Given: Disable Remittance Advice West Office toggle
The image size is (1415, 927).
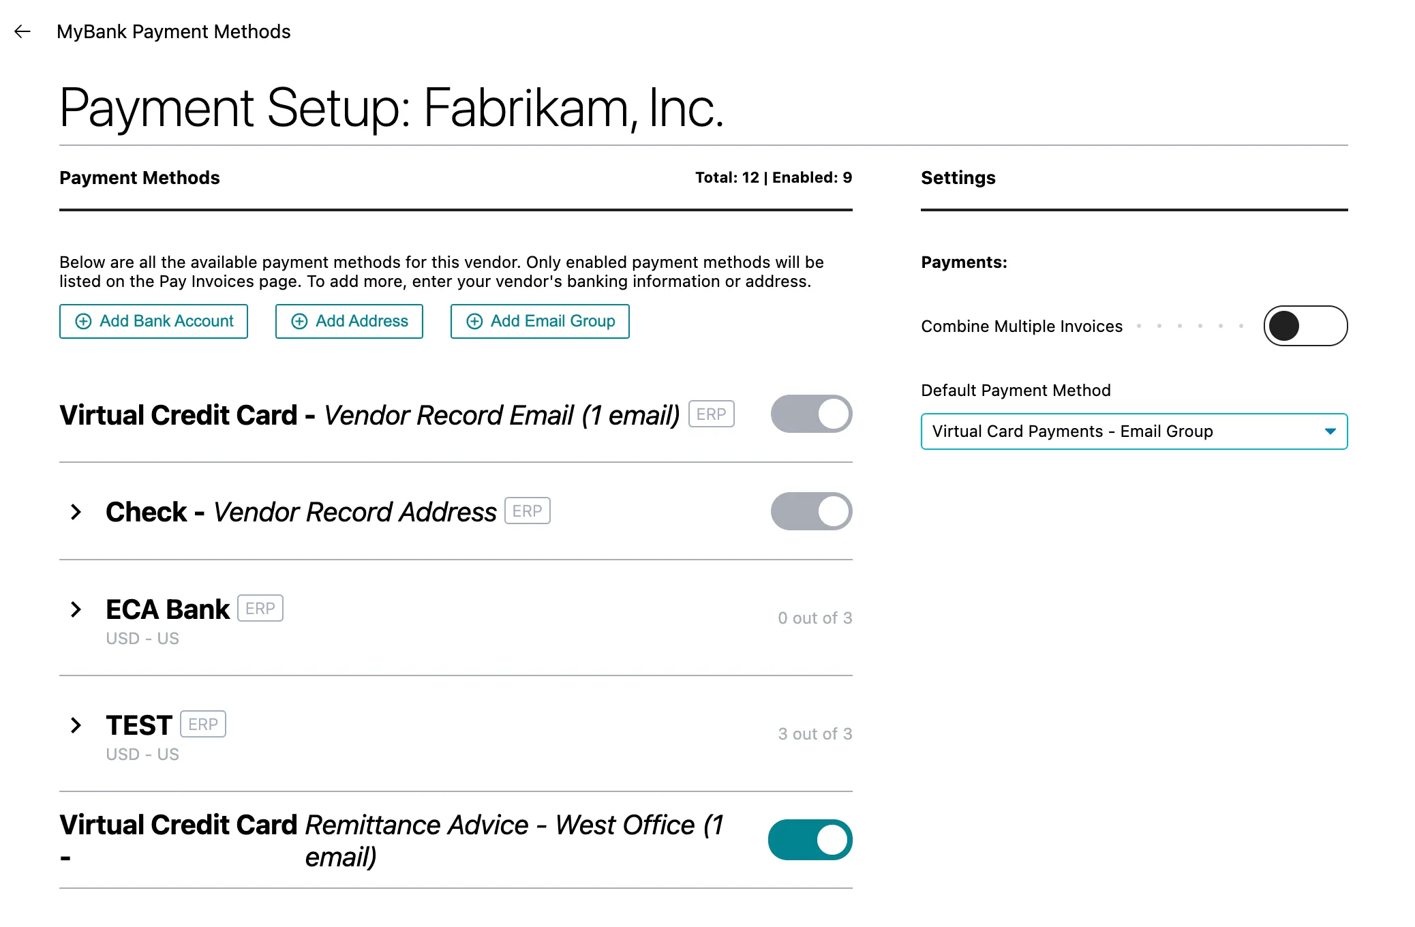Looking at the screenshot, I should [x=810, y=840].
